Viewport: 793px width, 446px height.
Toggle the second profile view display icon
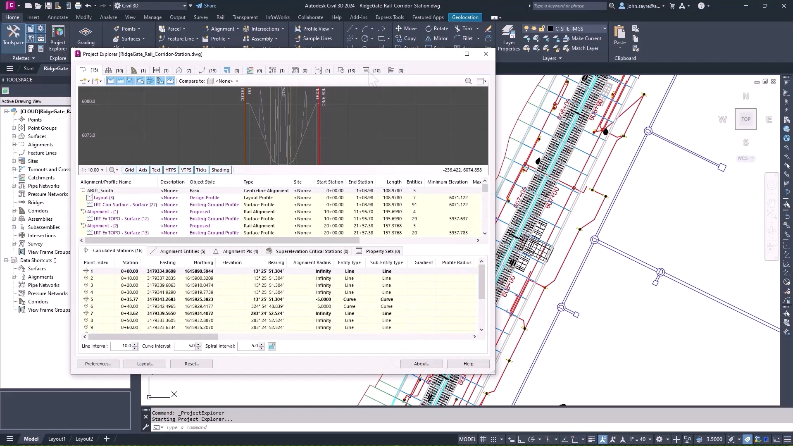point(120,81)
